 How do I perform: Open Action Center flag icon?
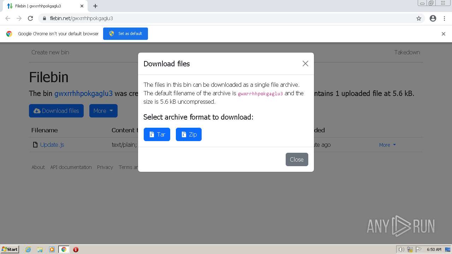418,249
